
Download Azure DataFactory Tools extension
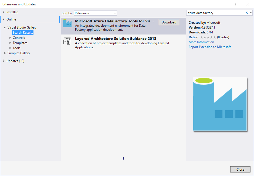(169, 22)
